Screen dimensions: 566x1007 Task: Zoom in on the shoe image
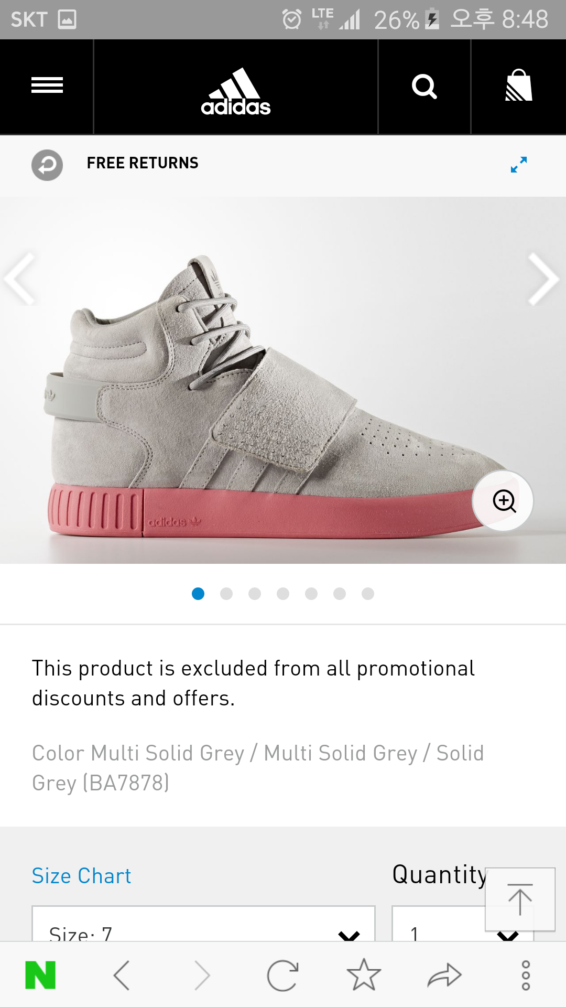coord(503,501)
